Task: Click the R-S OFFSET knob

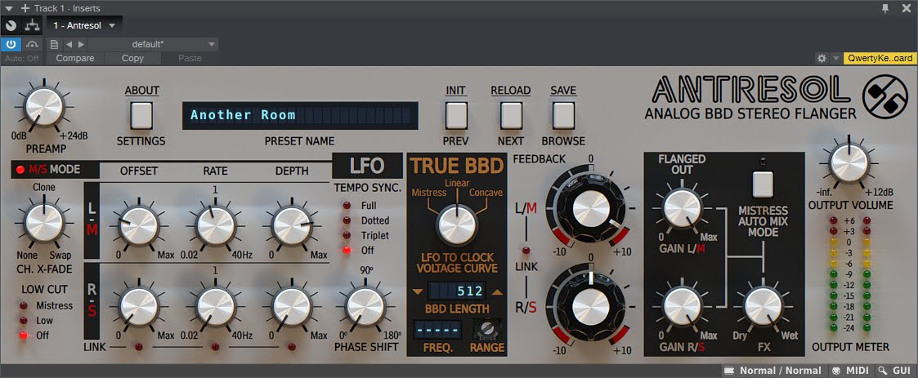Action: tap(139, 307)
